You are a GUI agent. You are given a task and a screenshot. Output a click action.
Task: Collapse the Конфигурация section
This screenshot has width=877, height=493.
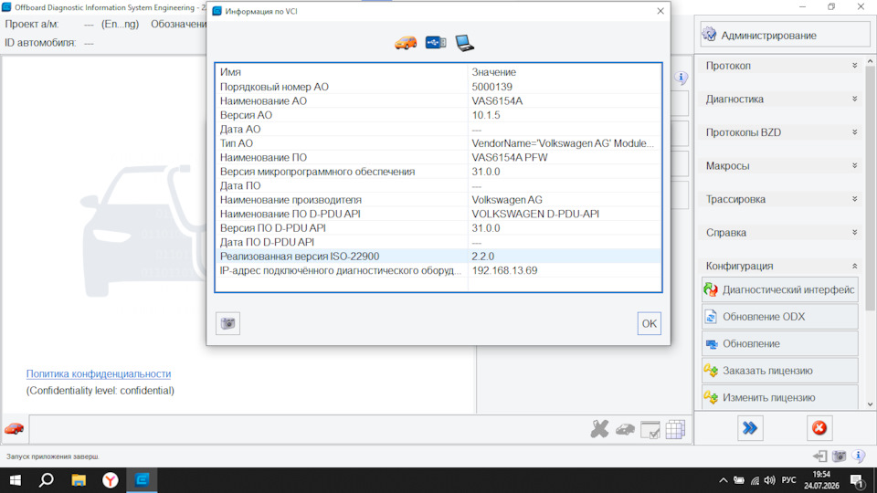point(781,266)
